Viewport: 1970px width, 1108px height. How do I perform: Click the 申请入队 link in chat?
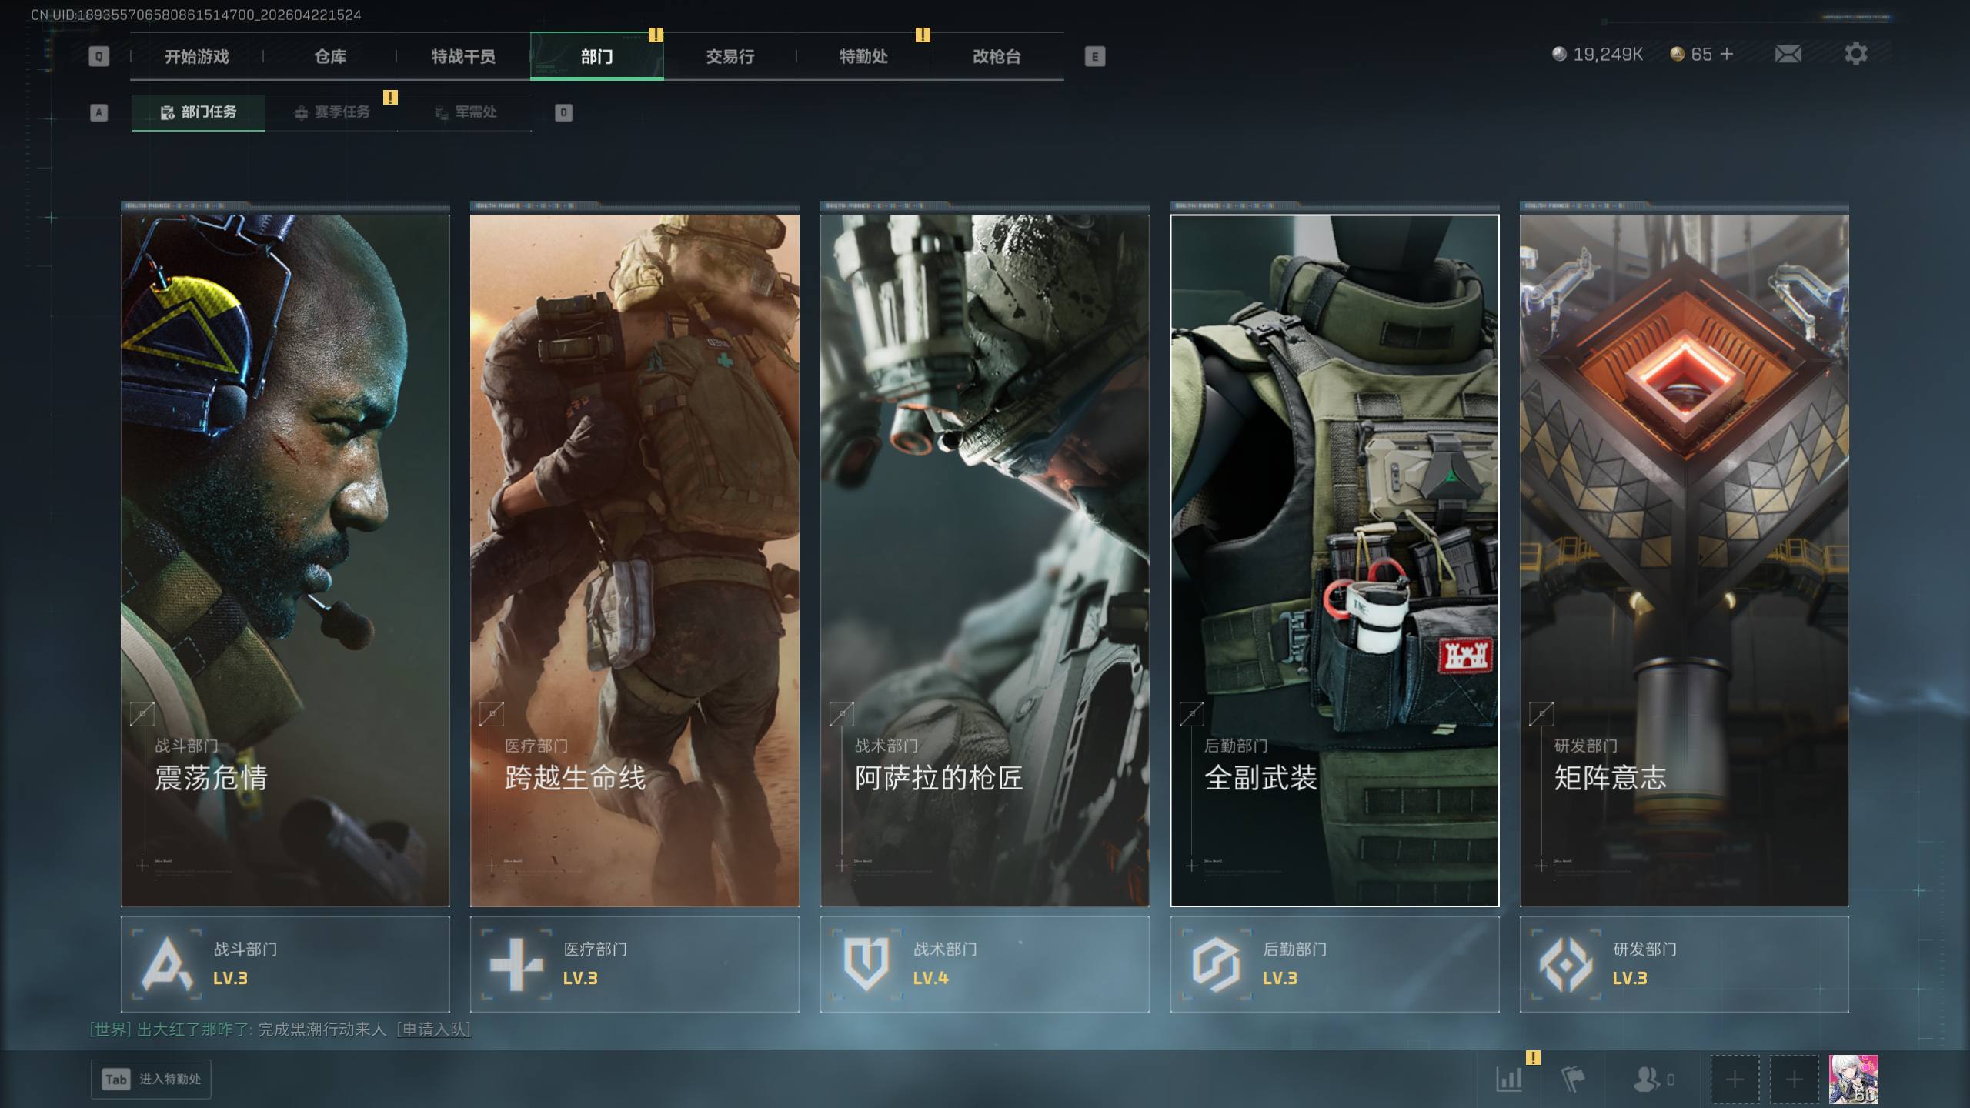433,1030
